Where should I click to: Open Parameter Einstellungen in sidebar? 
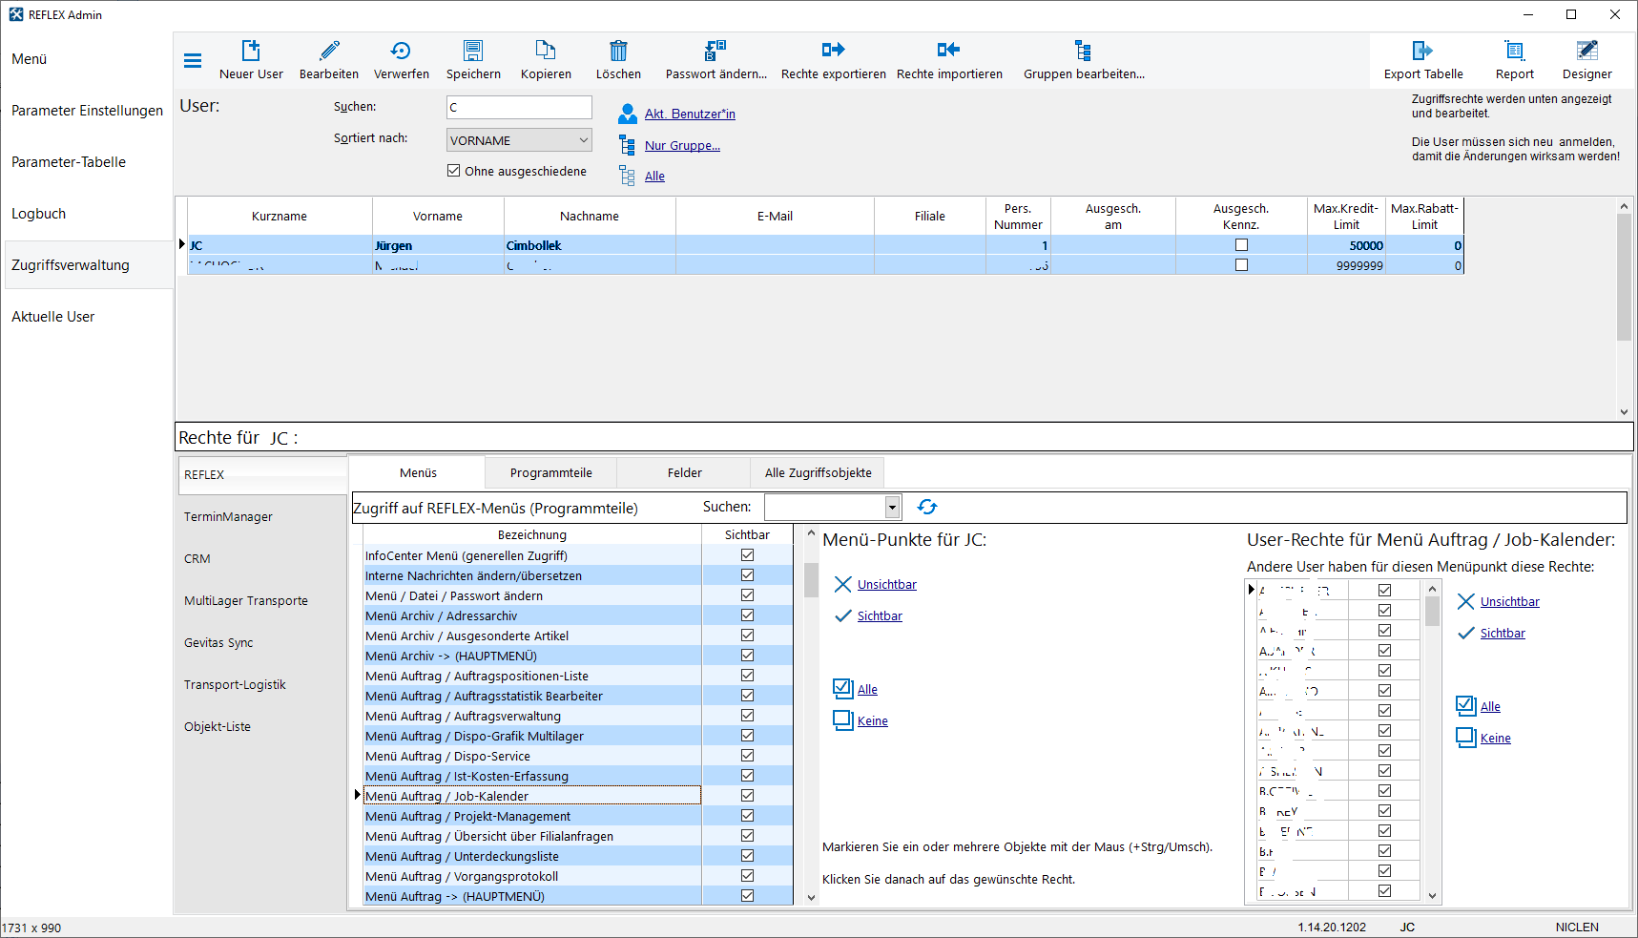(x=87, y=111)
